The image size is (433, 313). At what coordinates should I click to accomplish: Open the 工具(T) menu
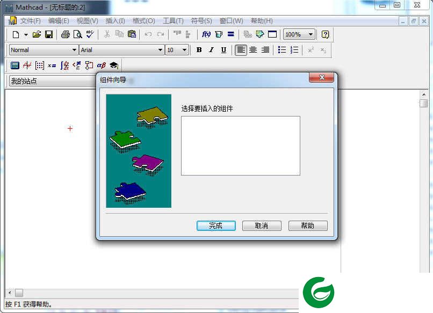(173, 21)
